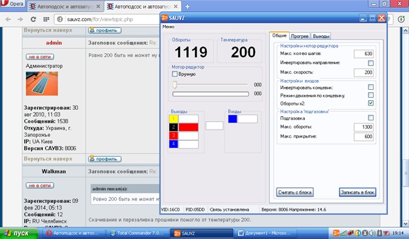Click the red monitors tray icon
The width and height of the screenshot is (409, 239).
pos(351,232)
